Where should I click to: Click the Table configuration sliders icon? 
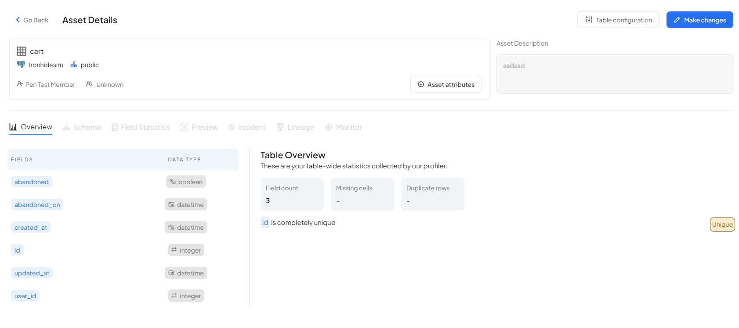(x=589, y=20)
